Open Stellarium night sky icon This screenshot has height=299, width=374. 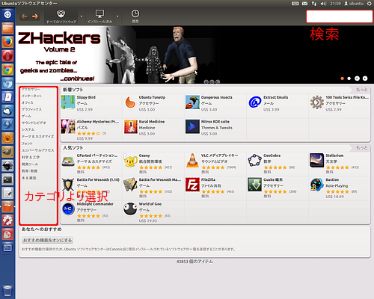317,160
